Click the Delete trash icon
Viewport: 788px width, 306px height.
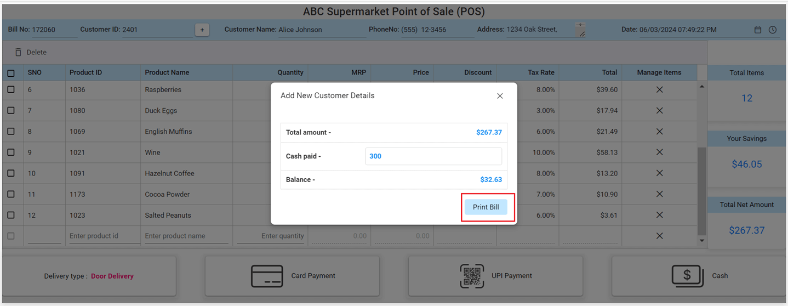pyautogui.click(x=18, y=52)
